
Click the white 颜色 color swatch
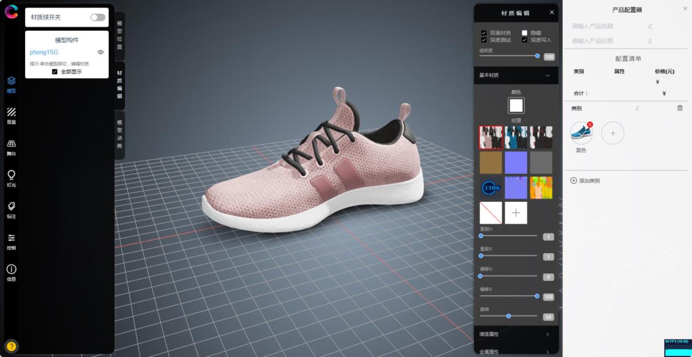[516, 106]
